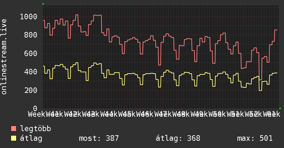Click the pink legtöbb legend swatch
The image size is (284, 148).
click(13, 128)
